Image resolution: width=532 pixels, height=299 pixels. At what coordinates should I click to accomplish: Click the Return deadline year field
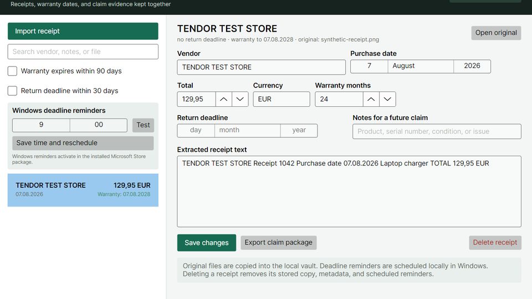(299, 131)
